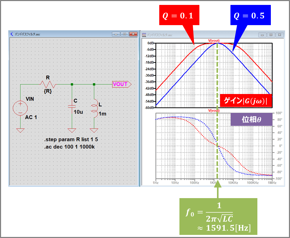
Task: Close the schematic editor window
Action: [133, 34]
